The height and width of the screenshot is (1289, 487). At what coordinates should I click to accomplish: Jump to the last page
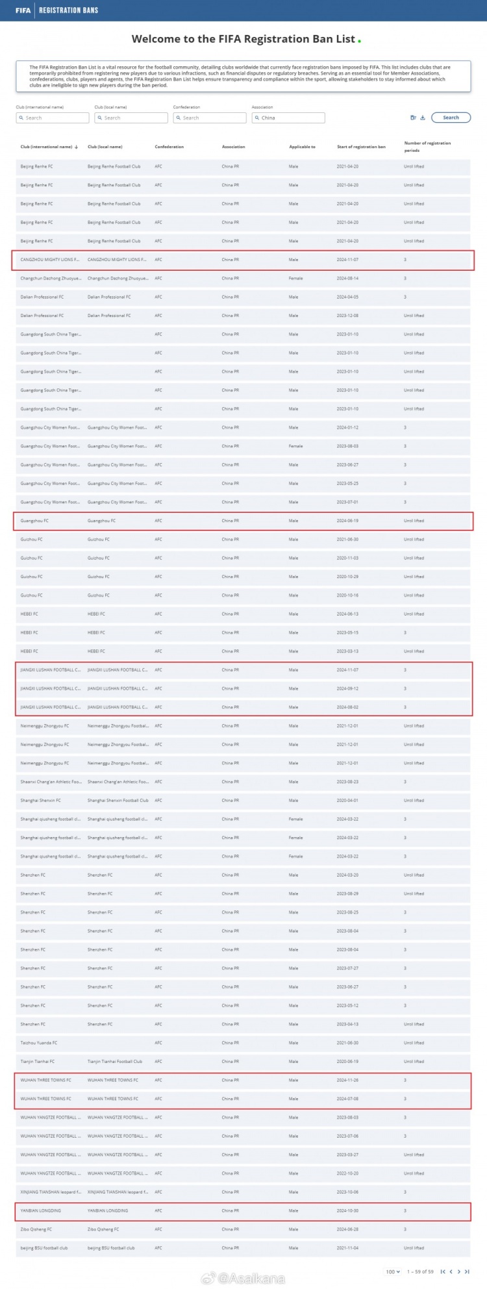point(468,1271)
